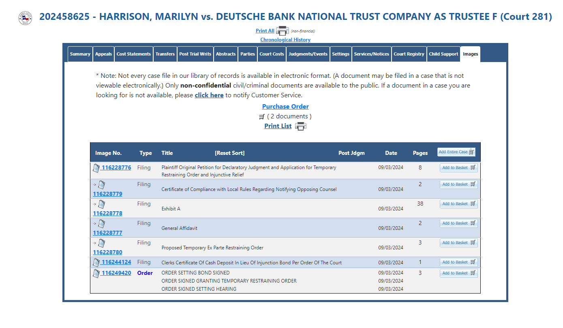Viewport: 563px width, 328px height.
Task: Open the Cost Statements tab
Action: (134, 54)
